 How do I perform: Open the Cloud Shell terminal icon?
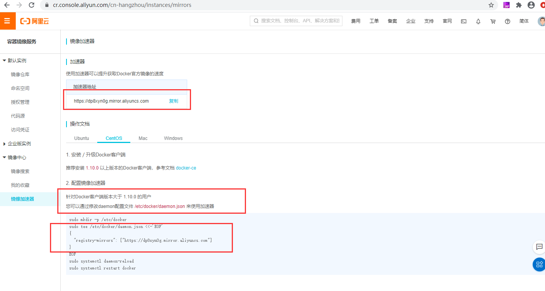[x=464, y=22]
